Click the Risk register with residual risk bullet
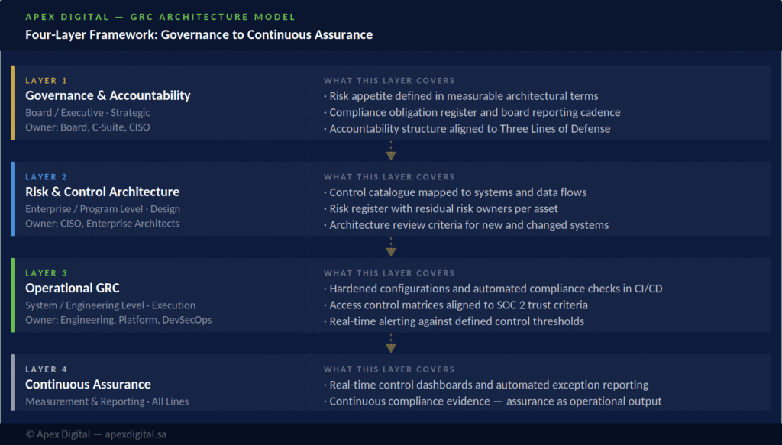 [441, 208]
